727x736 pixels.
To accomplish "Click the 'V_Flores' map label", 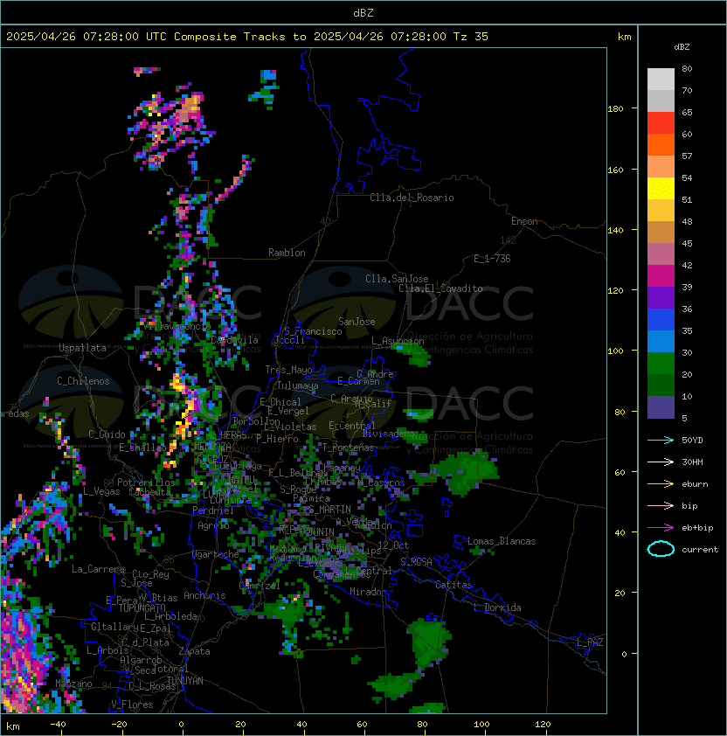I will pos(132,705).
